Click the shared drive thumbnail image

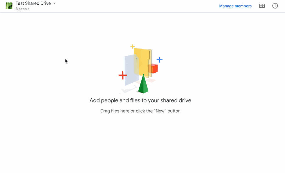9,6
